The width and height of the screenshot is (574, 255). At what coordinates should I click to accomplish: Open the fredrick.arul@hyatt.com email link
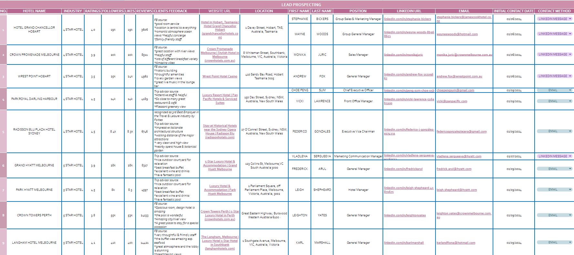tap(454, 169)
